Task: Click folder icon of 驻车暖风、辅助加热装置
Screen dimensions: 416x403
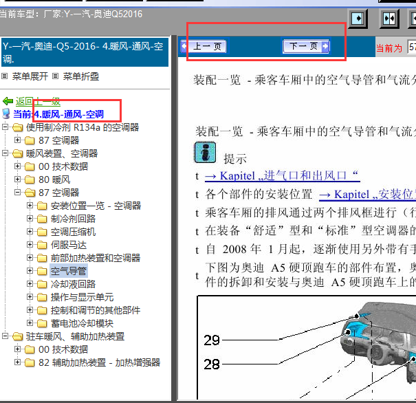Action: coord(17,336)
